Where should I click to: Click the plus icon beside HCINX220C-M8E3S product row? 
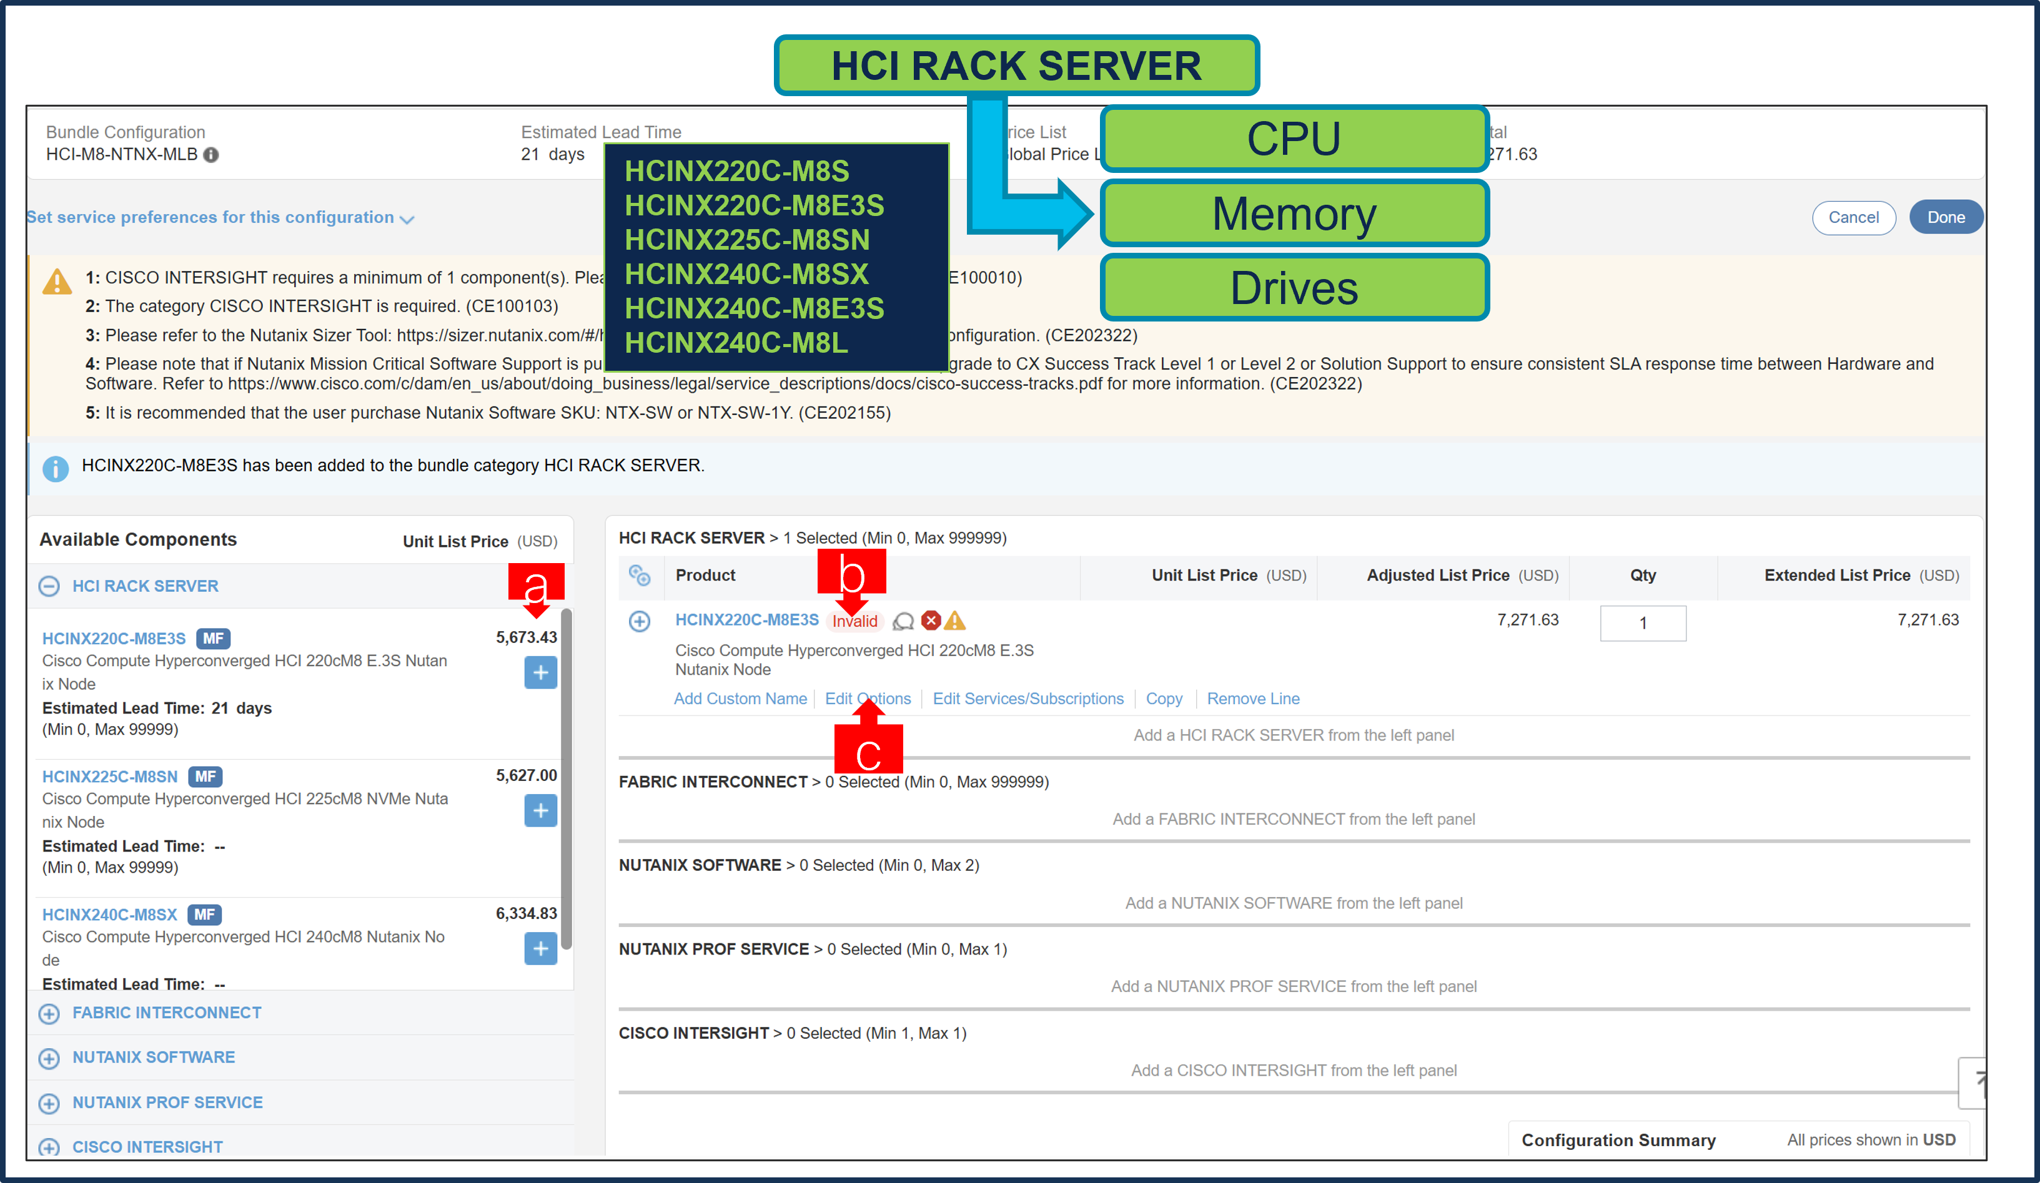click(x=640, y=621)
